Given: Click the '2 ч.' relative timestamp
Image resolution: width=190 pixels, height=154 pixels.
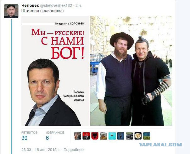Looking at the screenshot, I should pyautogui.click(x=79, y=6).
